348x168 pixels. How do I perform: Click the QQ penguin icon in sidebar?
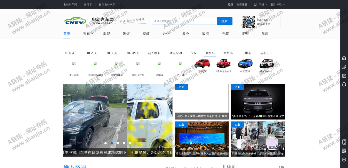tap(344, 85)
